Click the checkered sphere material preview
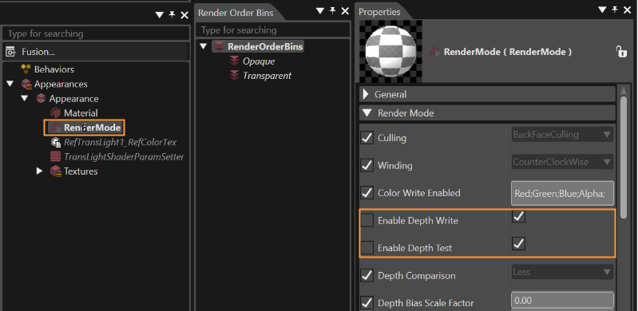This screenshot has width=638, height=311. click(390, 51)
